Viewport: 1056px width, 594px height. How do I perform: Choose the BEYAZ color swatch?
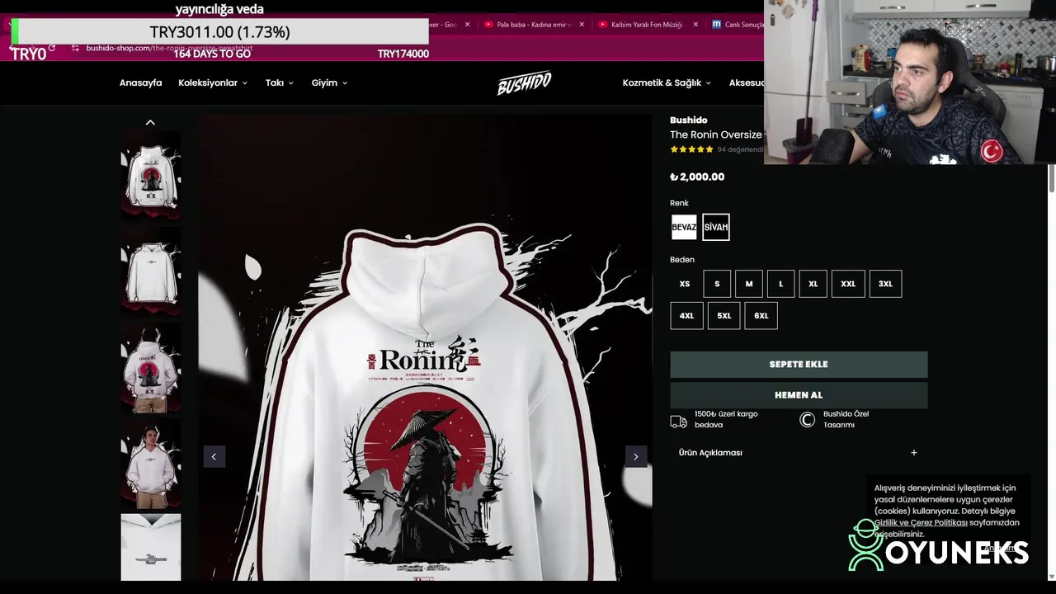(x=684, y=227)
